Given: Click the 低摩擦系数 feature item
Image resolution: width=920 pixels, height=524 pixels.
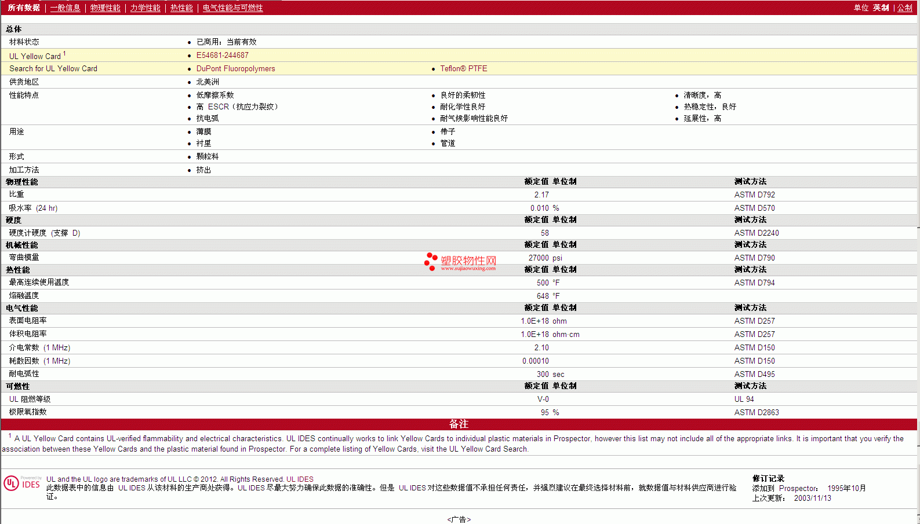Looking at the screenshot, I should tap(215, 95).
